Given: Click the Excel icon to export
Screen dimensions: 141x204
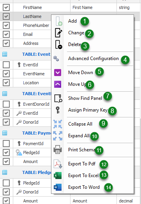Looking at the screenshot, I should 58,176.
